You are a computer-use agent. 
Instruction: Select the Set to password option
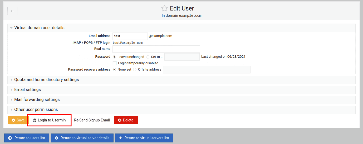(148, 57)
